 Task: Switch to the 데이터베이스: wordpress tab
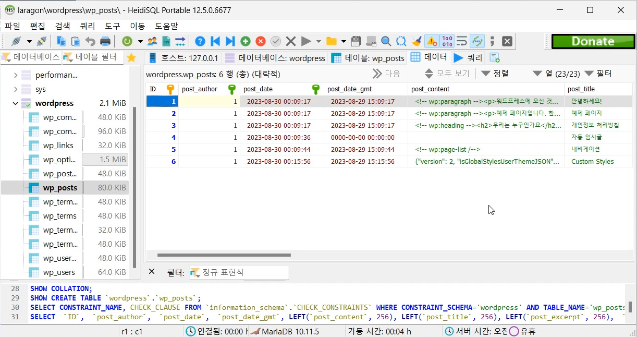point(275,58)
